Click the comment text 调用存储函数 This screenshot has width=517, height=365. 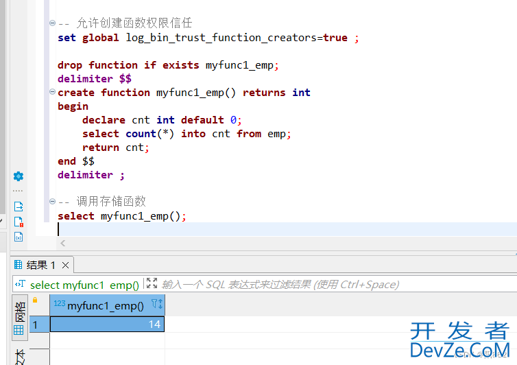[x=111, y=201]
